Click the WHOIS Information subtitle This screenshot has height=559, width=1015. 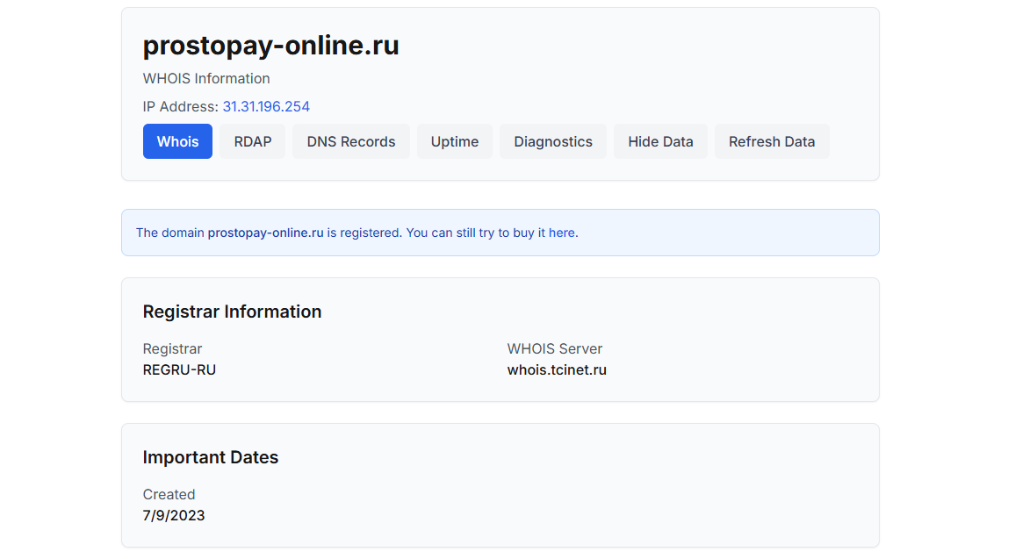pos(206,79)
